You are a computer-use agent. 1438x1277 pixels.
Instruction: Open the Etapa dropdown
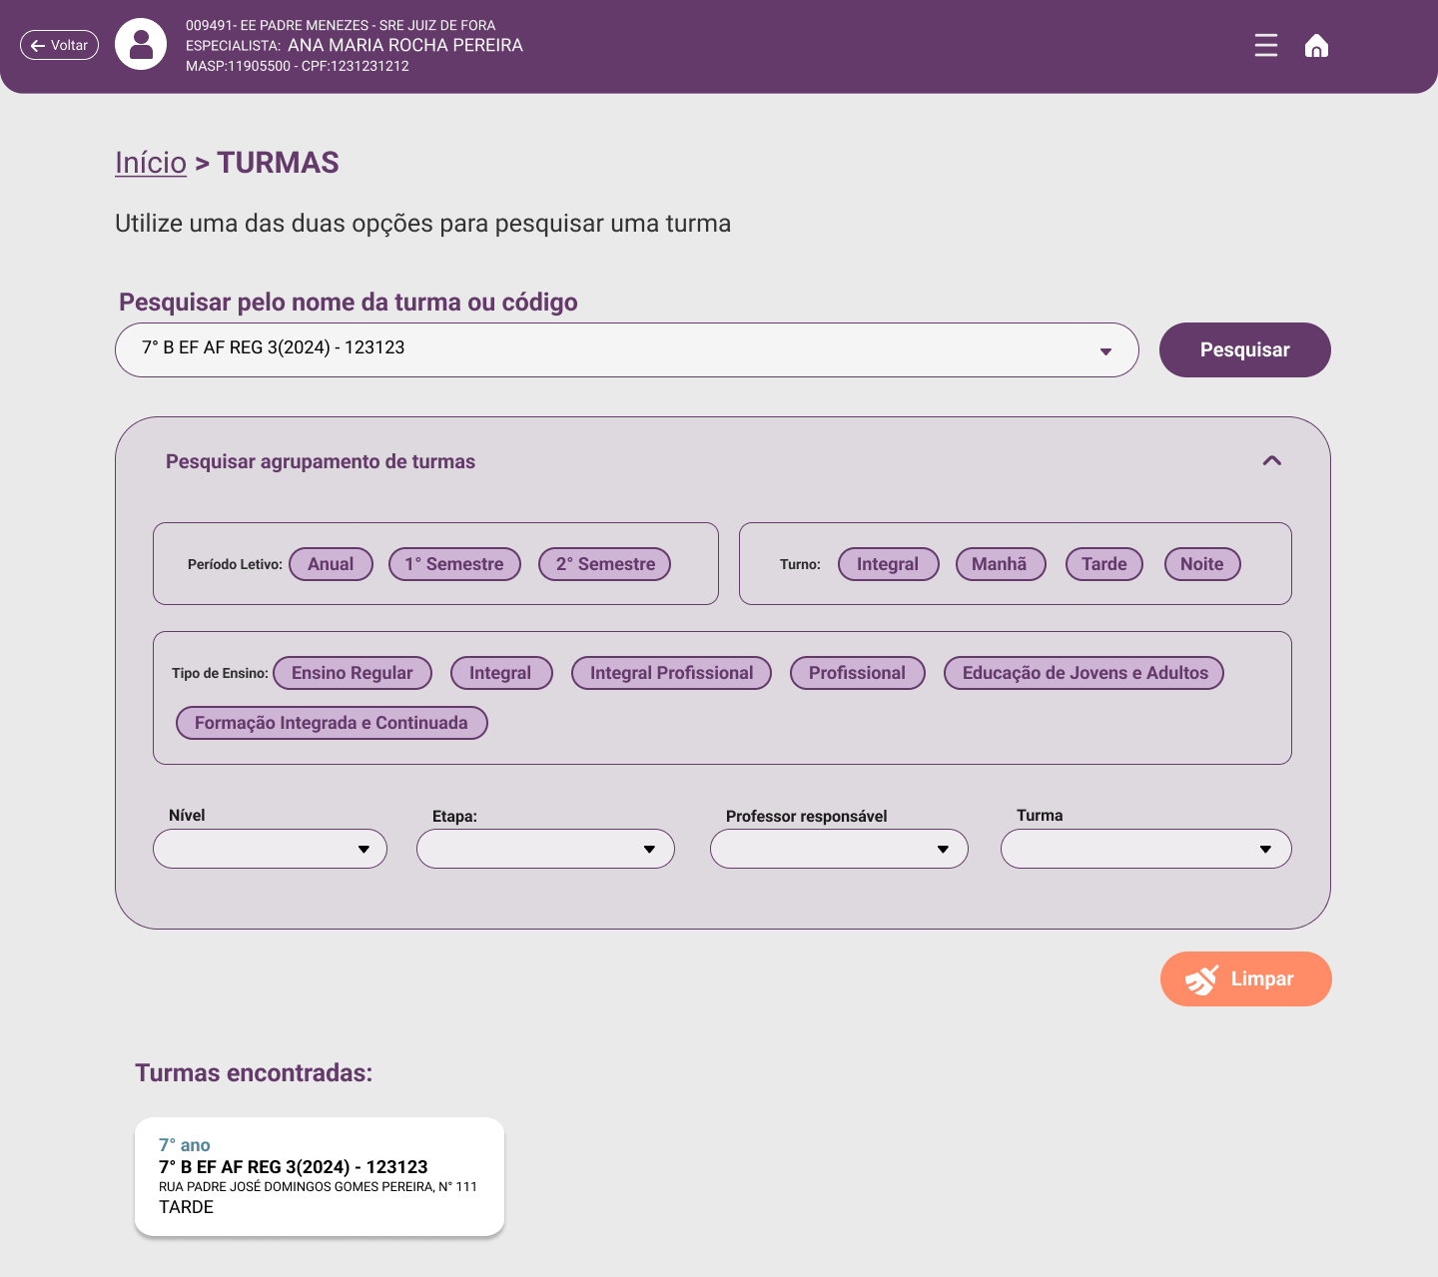[x=545, y=849]
